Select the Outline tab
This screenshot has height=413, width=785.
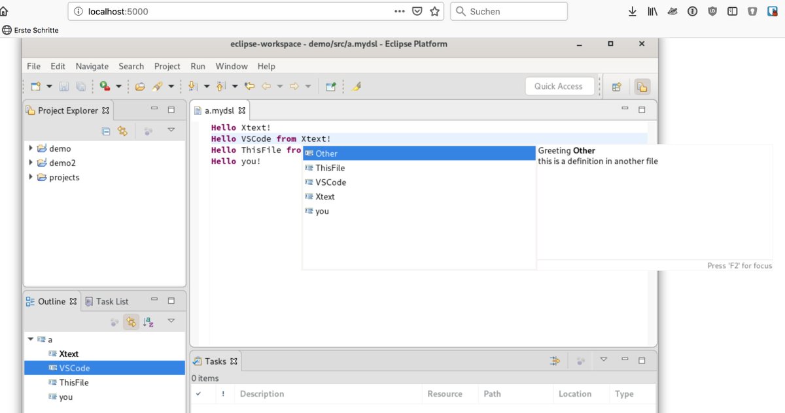[51, 301]
